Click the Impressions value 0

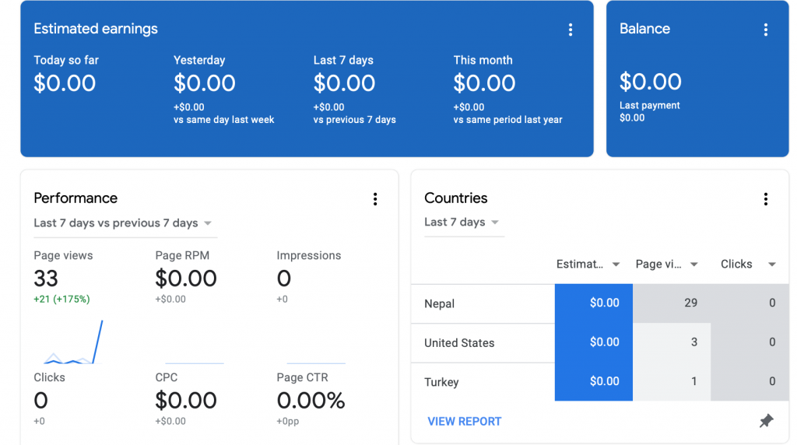point(283,279)
